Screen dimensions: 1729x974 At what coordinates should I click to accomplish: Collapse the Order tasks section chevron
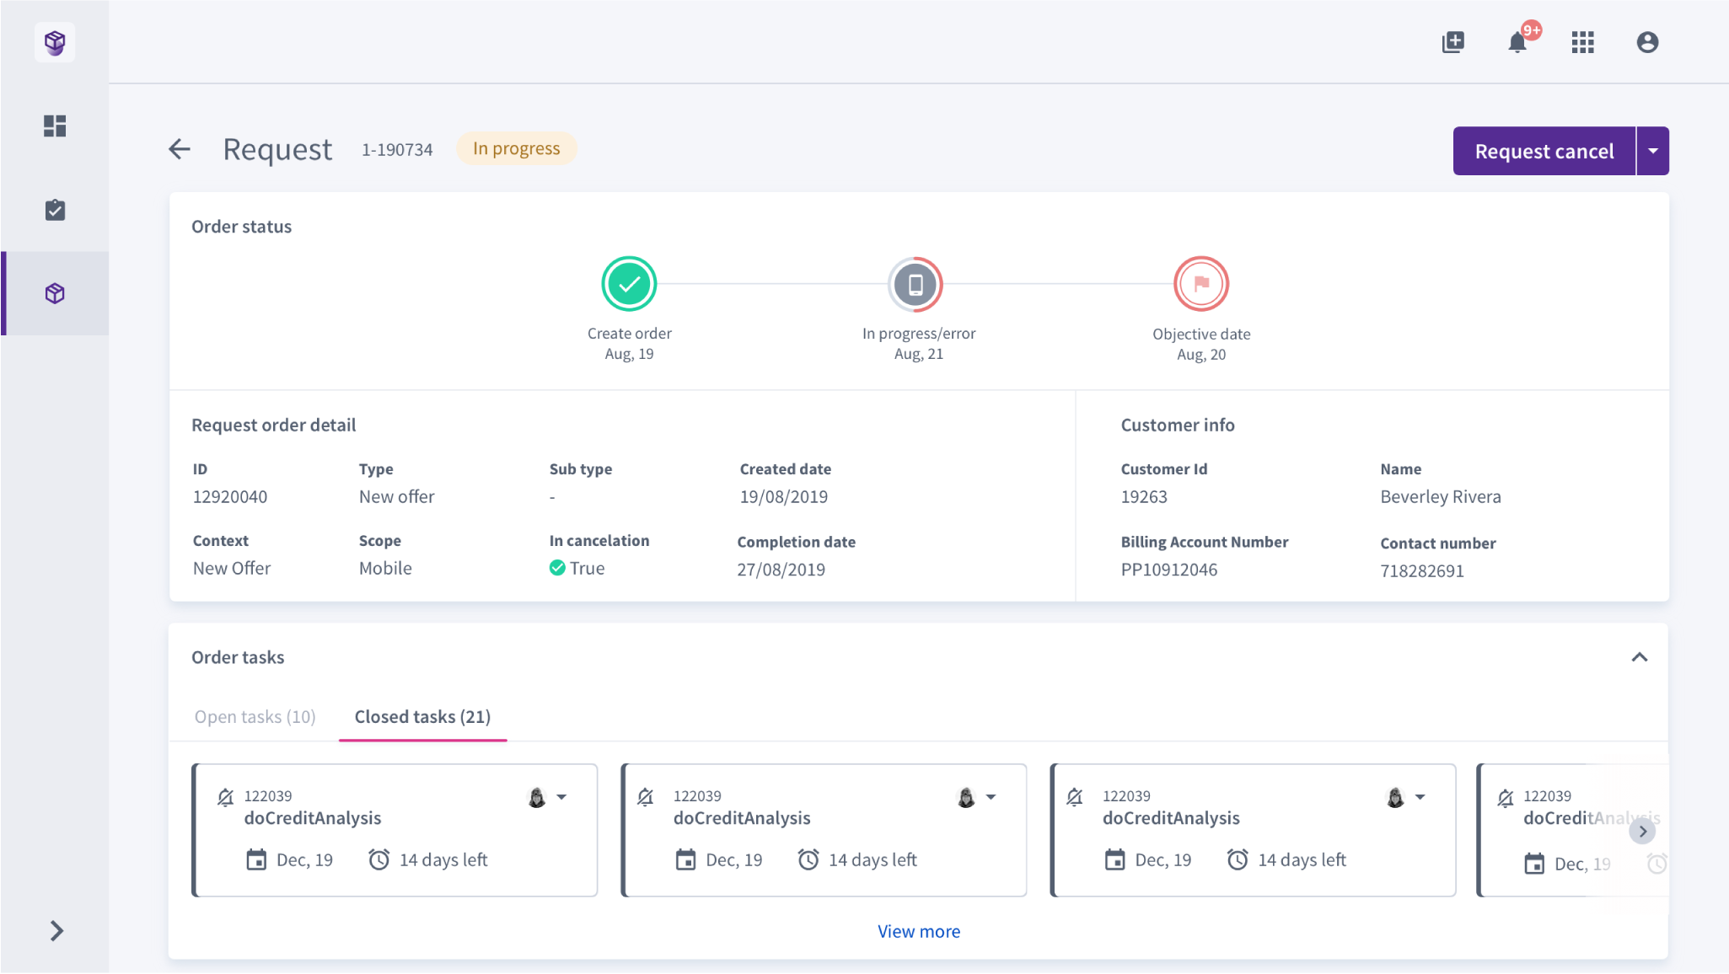[x=1640, y=657]
